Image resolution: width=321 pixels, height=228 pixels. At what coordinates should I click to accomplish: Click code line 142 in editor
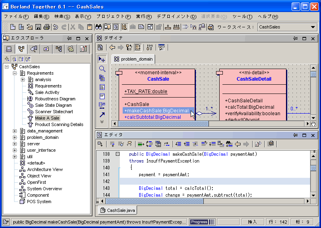click(215, 181)
